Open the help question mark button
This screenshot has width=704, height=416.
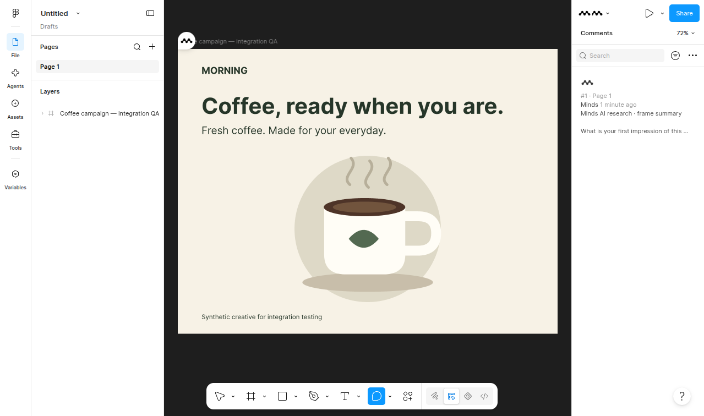tap(682, 396)
